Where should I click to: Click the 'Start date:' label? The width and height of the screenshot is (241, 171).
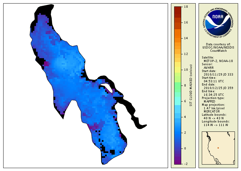tap(209, 71)
